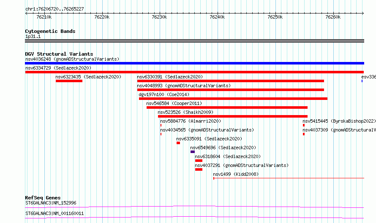Open the nsv6323435 (Sedlazeck2020) variant label

[x=88, y=77]
